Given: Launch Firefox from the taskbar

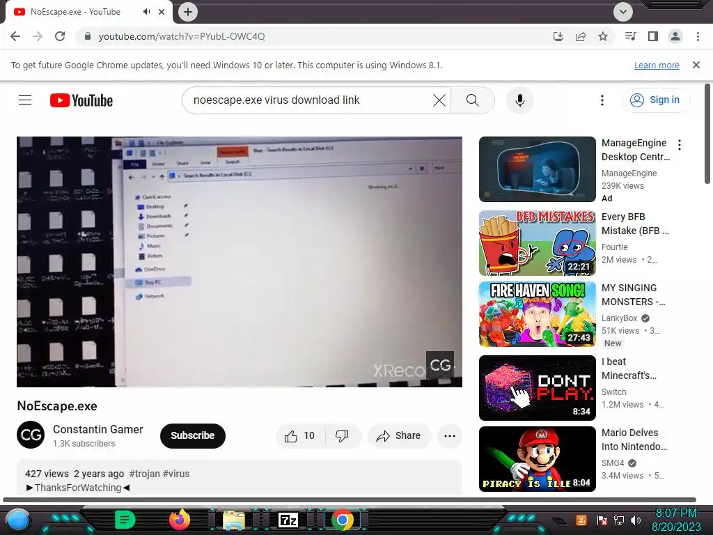Looking at the screenshot, I should pyautogui.click(x=180, y=520).
